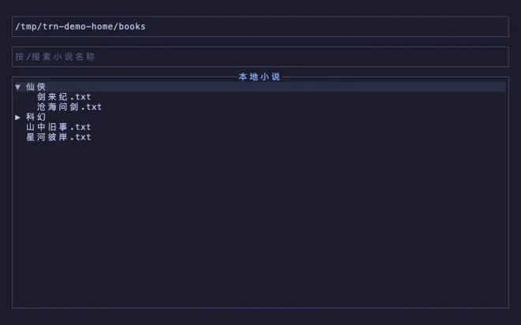The width and height of the screenshot is (521, 325).
Task: Select 星河彼岸.txt in the list
Action: click(58, 137)
